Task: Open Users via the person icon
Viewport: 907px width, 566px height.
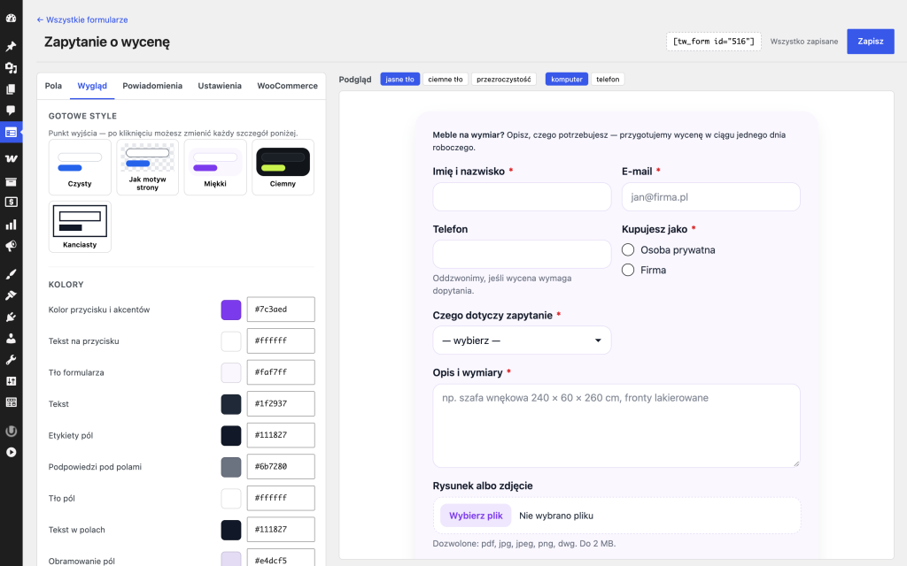Action: 11,339
